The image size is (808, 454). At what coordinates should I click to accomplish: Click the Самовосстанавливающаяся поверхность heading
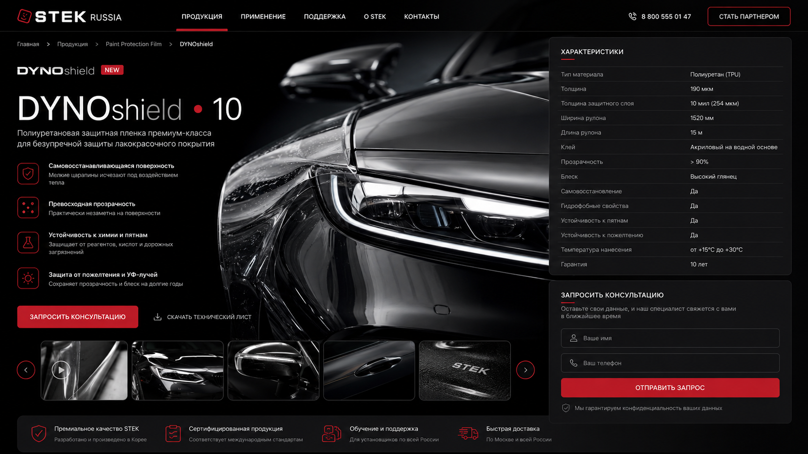point(112,166)
